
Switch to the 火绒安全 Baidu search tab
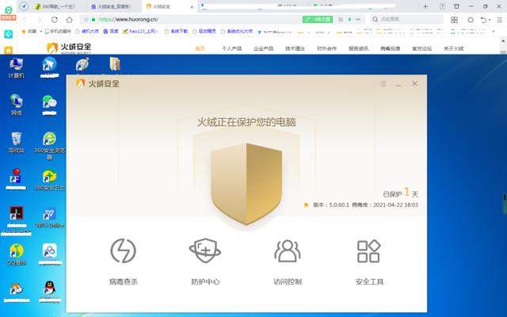coord(111,6)
